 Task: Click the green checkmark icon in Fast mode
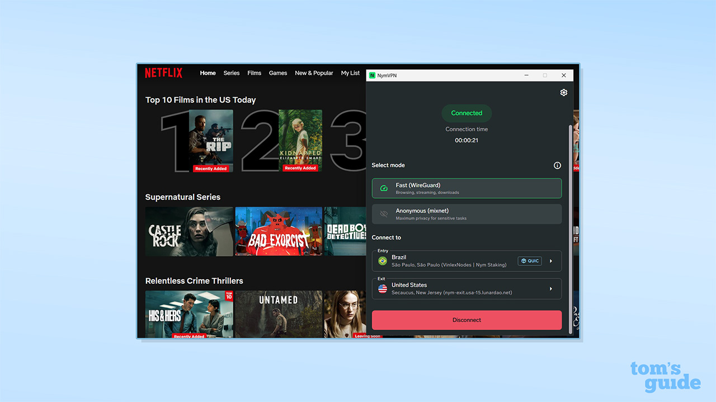click(x=383, y=188)
